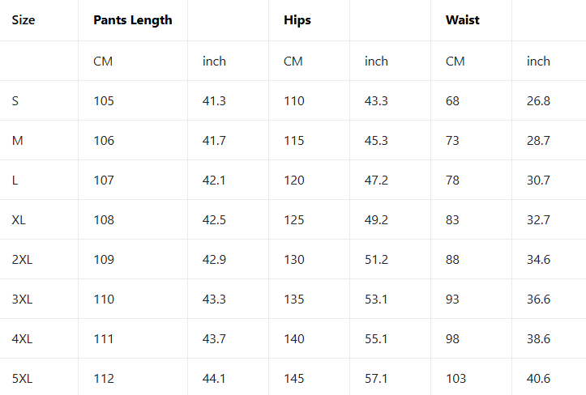Click the Pants Length column header
Viewport: 586px width, 395px height.
(133, 20)
